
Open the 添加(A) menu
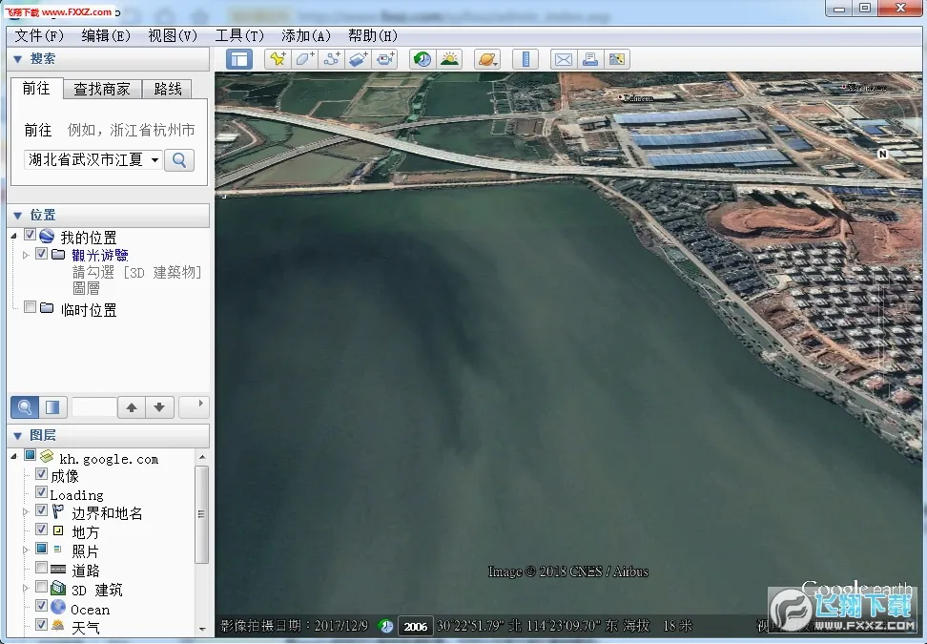click(x=305, y=36)
